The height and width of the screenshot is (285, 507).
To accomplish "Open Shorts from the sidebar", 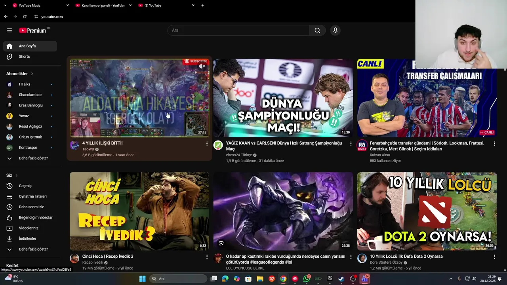I will [x=30, y=57].
